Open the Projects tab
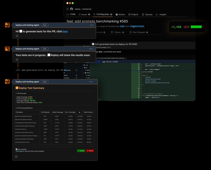Viewport: 211px width, 170px height. point(133,15)
